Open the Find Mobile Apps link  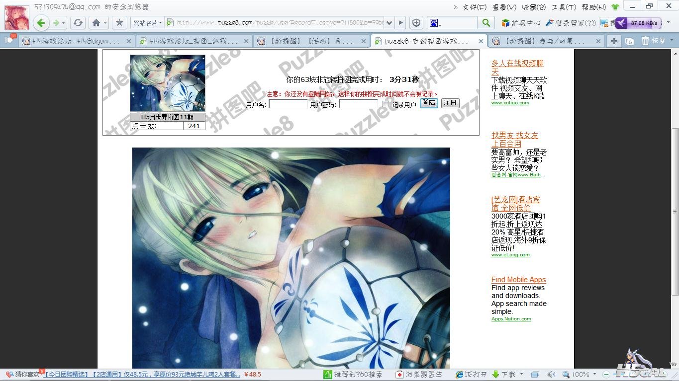pyautogui.click(x=519, y=280)
